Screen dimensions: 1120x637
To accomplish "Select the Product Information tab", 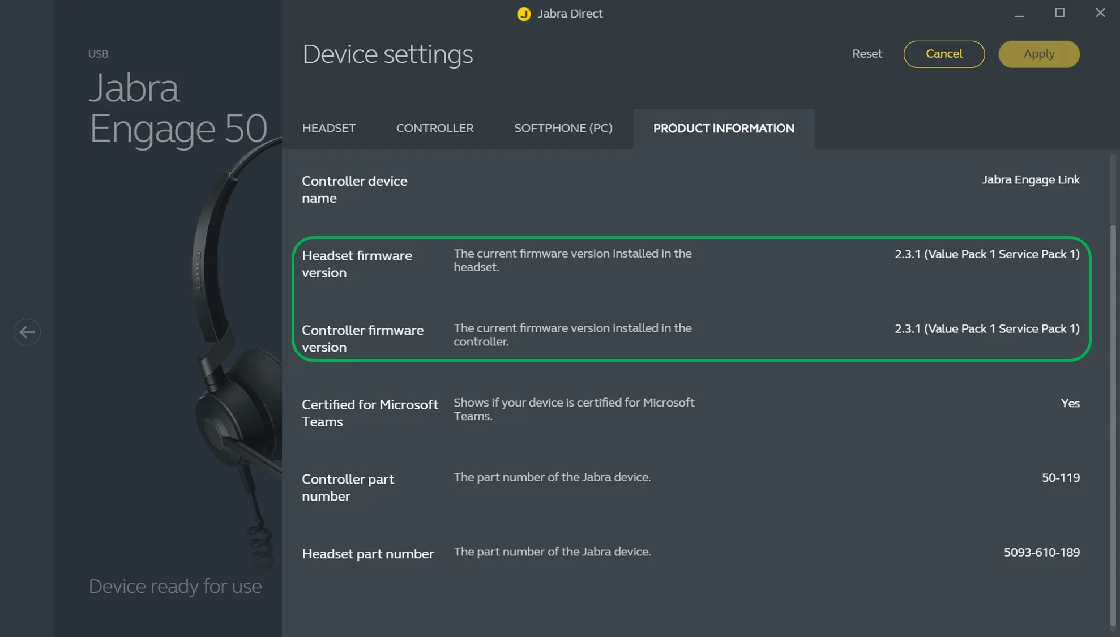I will click(723, 129).
